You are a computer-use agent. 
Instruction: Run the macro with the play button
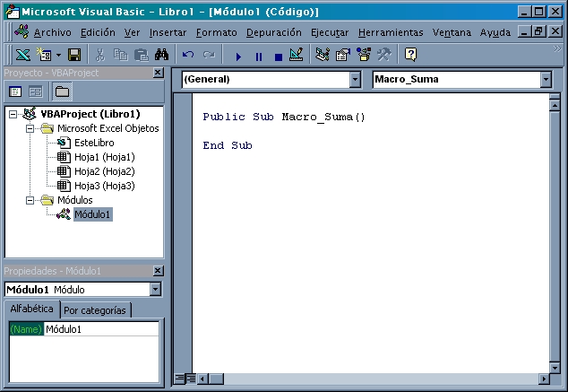tap(238, 56)
